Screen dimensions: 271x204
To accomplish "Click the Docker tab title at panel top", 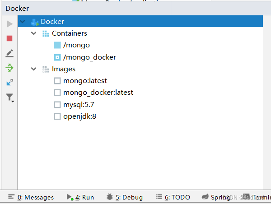I will pos(17,9).
